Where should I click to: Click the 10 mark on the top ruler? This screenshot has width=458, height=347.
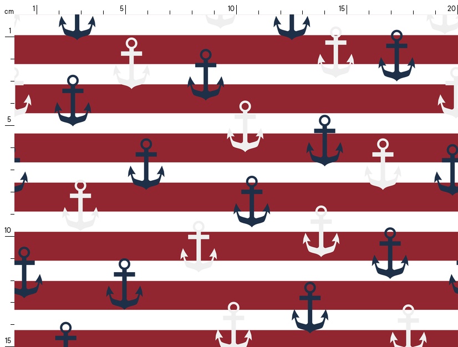[x=231, y=8]
